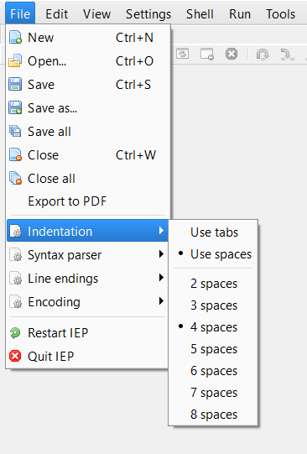
Task: Expand the Encoding submenu
Action: point(87,302)
